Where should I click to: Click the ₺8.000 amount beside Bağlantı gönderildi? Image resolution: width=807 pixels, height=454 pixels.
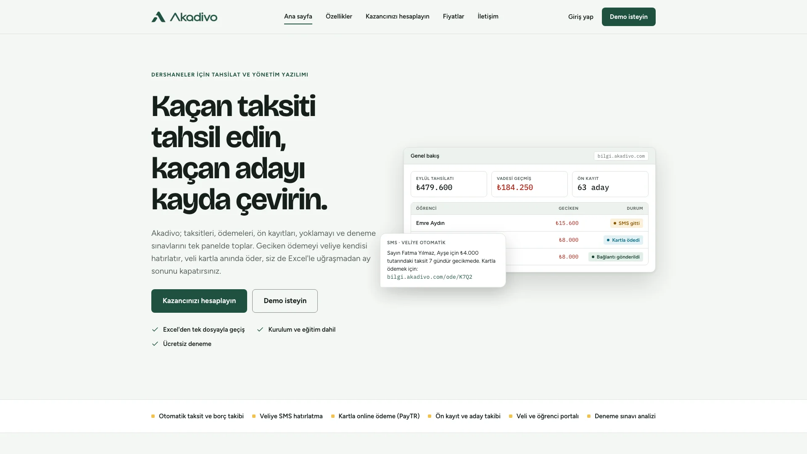(x=569, y=257)
